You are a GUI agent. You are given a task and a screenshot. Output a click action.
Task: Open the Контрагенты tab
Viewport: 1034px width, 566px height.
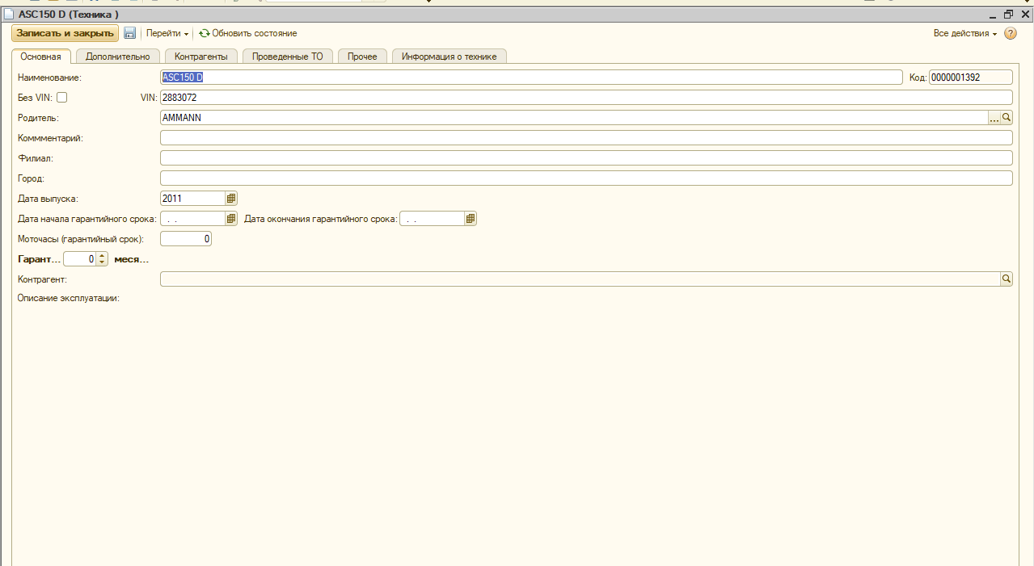pos(201,57)
